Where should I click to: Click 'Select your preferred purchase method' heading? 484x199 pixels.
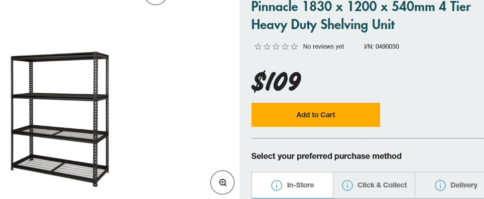(x=326, y=156)
